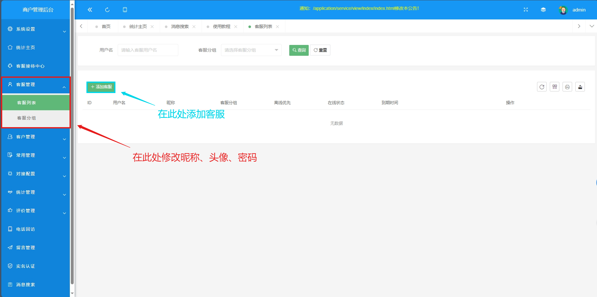Image resolution: width=597 pixels, height=297 pixels.
Task: Click the 添加客服 button
Action: (100, 87)
